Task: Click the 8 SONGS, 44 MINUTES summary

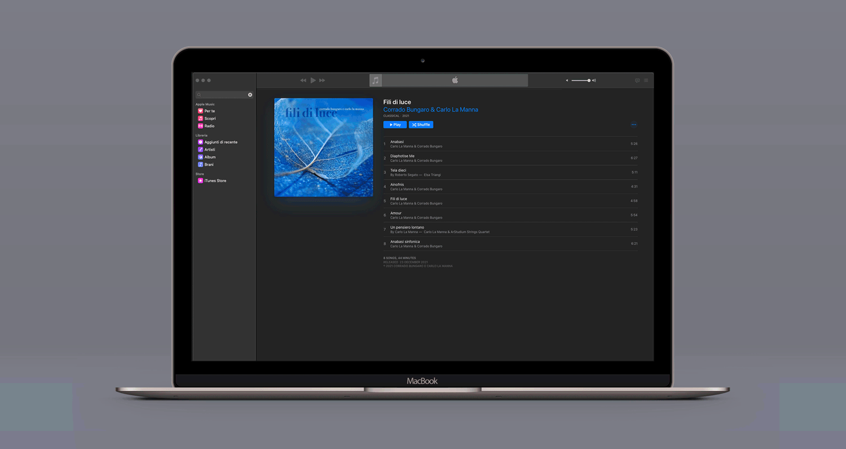Action: [399, 258]
